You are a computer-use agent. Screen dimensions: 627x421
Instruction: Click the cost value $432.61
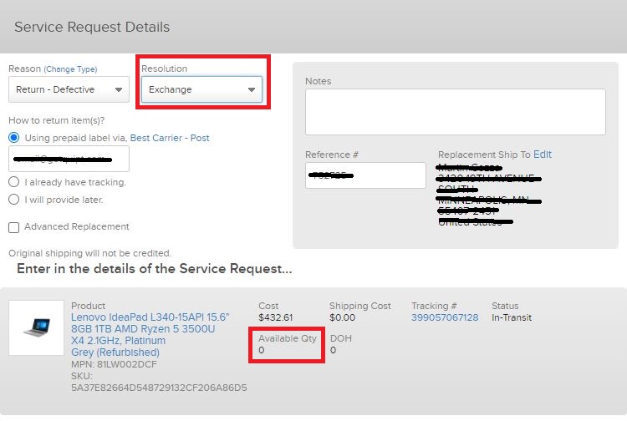coord(276,317)
